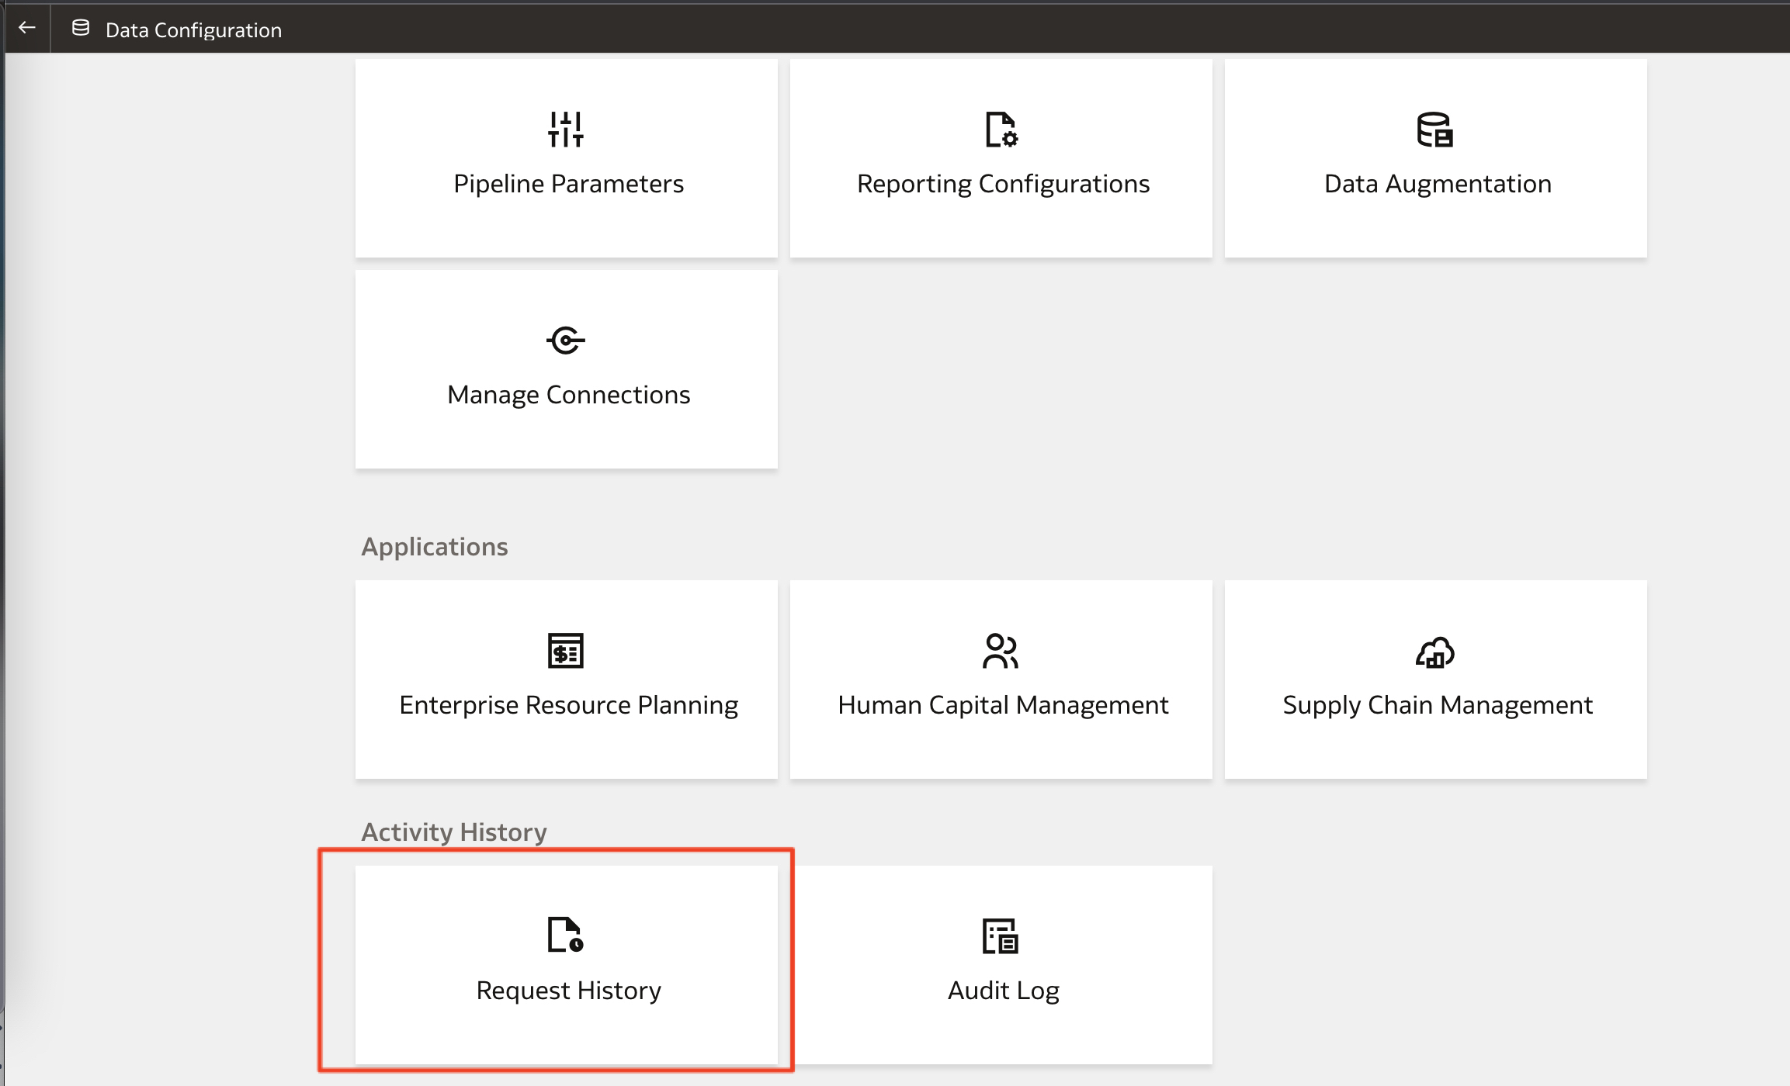Click the Reporting Configurations gear document icon
The width and height of the screenshot is (1790, 1086).
pyautogui.click(x=1001, y=130)
